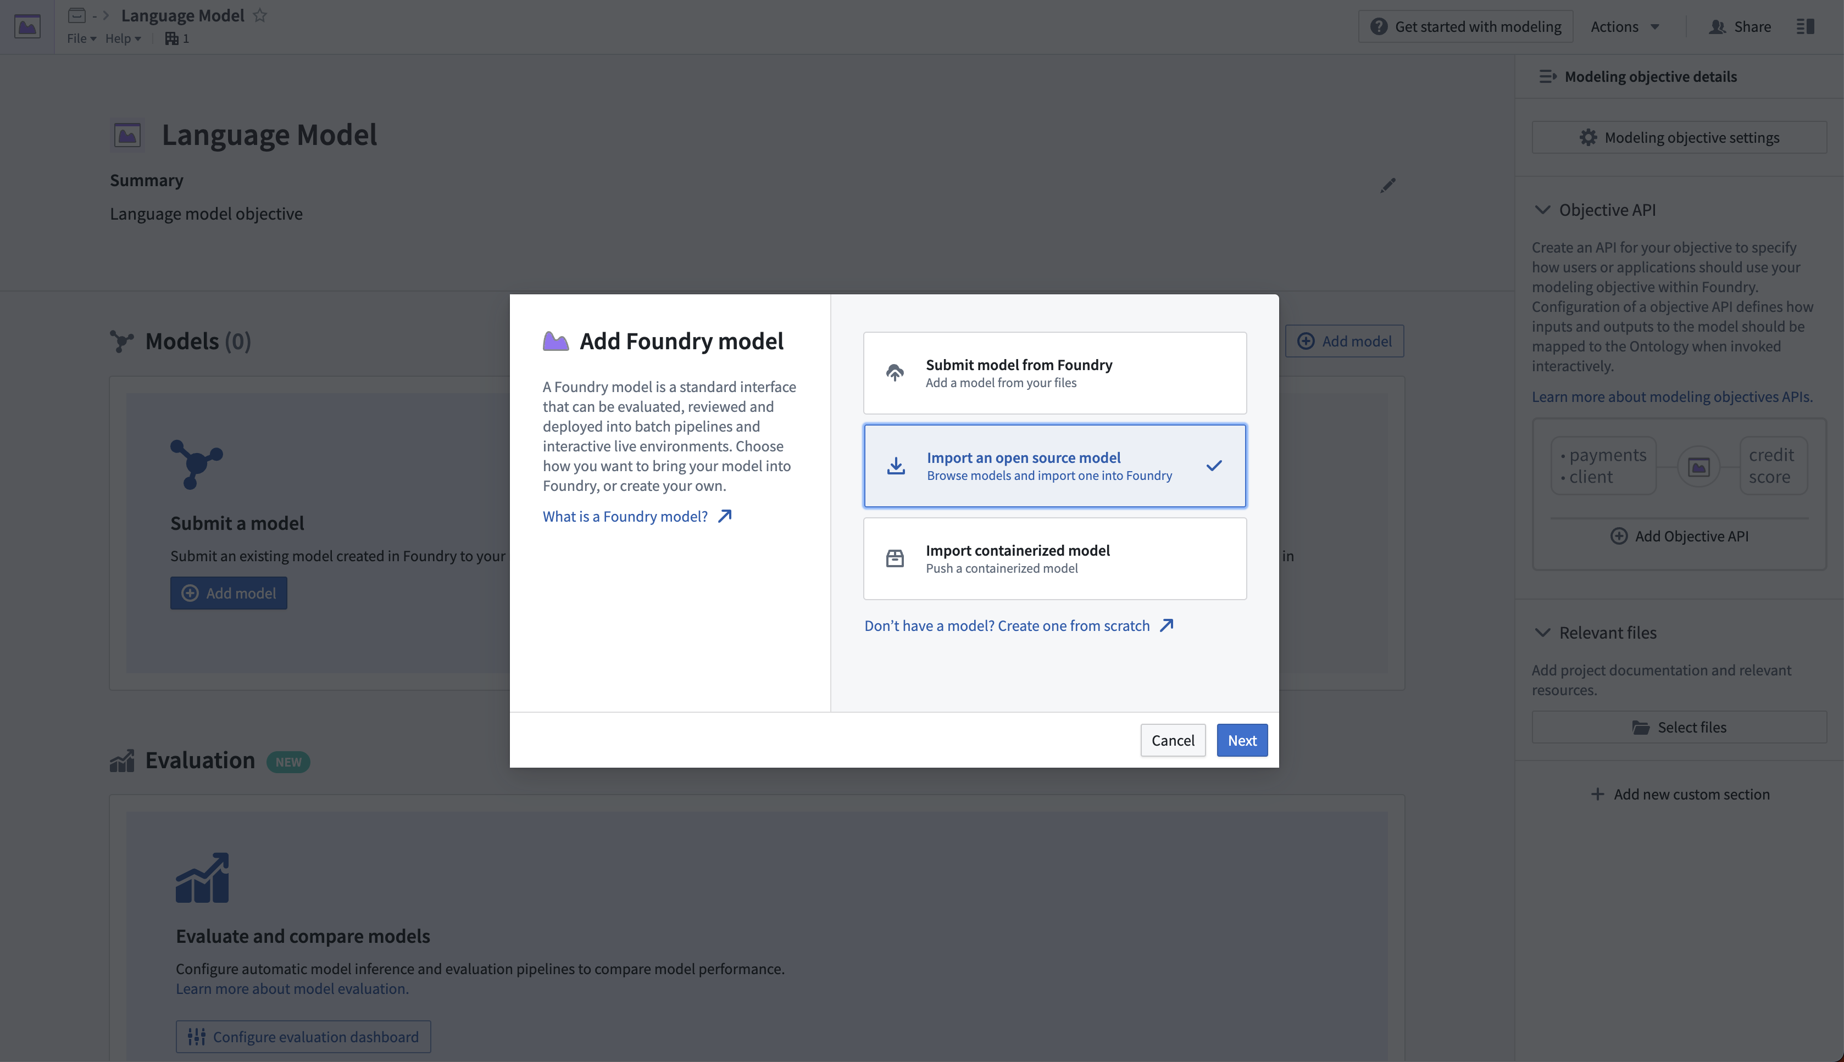The height and width of the screenshot is (1062, 1844).
Task: Click Add model button in Submit a model card
Action: pyautogui.click(x=229, y=593)
